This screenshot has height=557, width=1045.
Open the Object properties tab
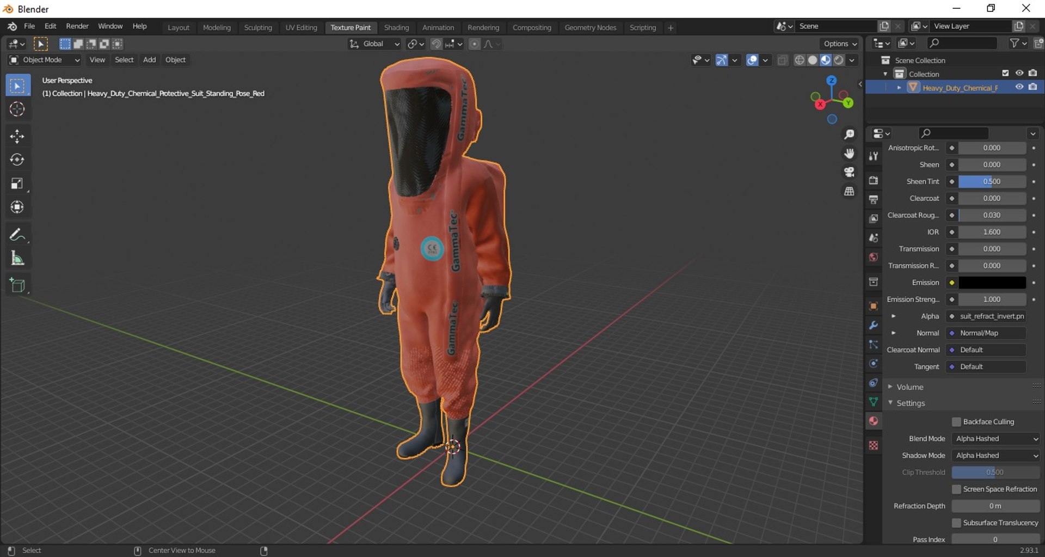pos(874,306)
